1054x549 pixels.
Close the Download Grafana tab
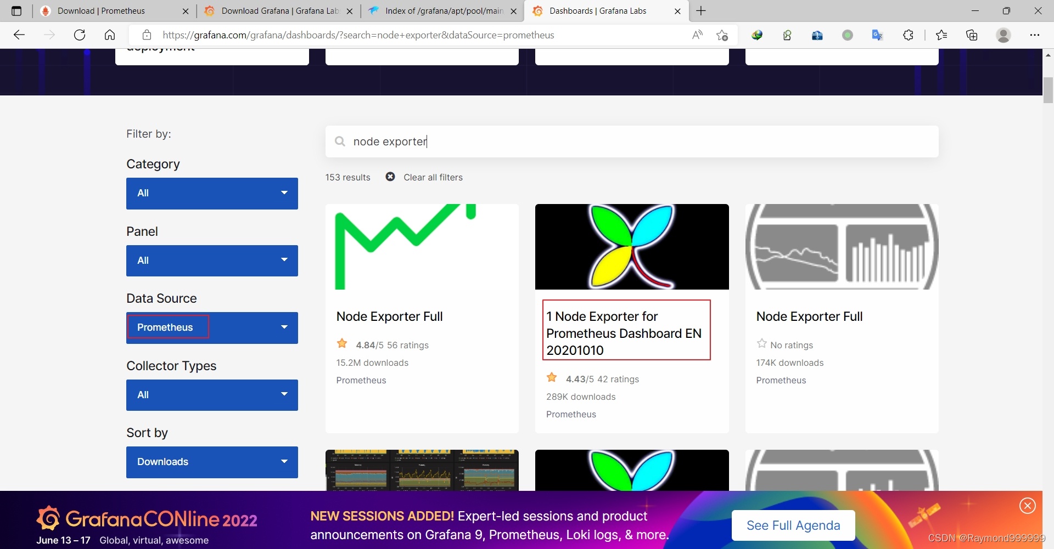[x=350, y=11]
